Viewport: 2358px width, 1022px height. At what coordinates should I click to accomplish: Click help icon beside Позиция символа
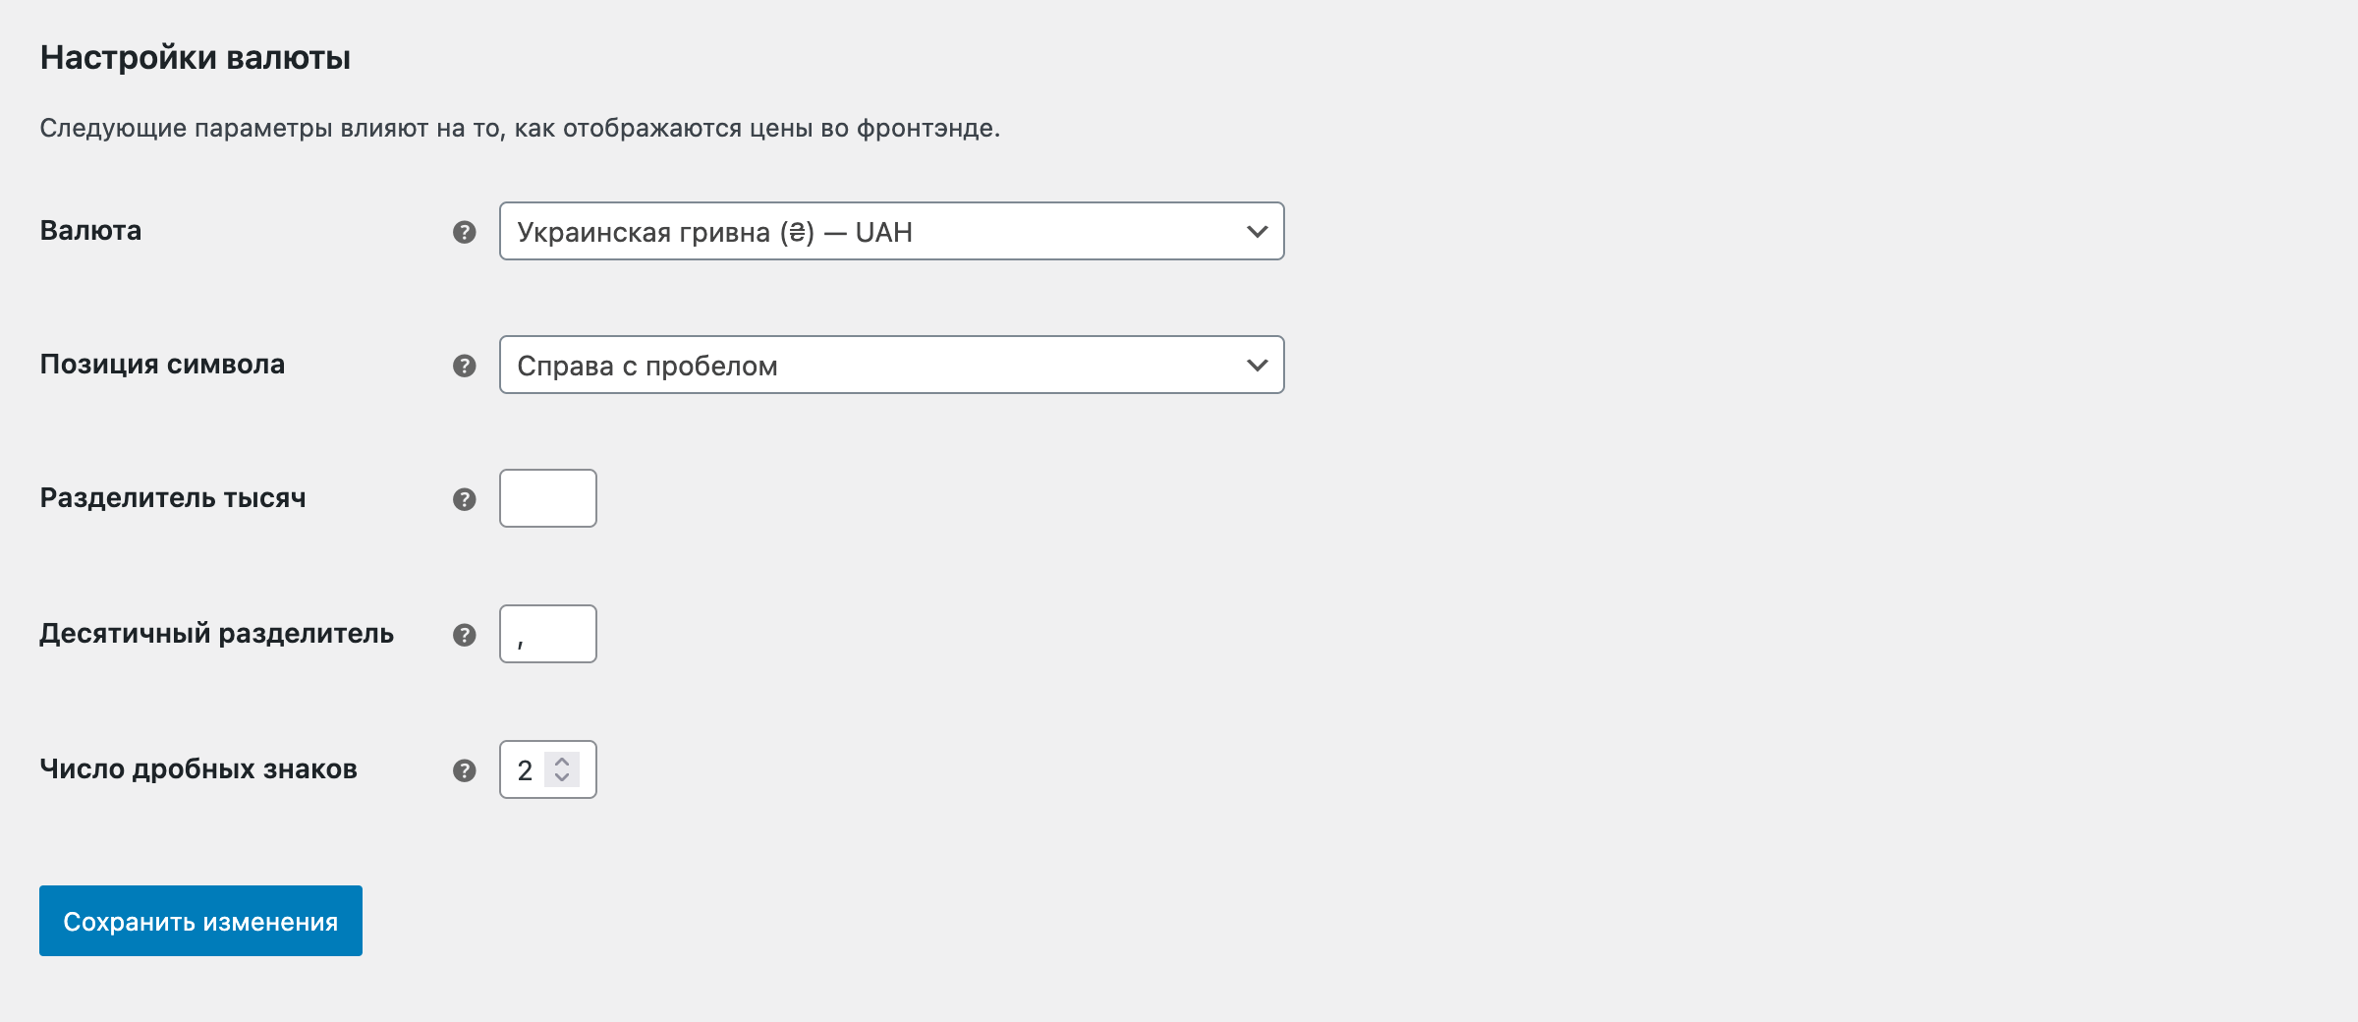[x=465, y=366]
